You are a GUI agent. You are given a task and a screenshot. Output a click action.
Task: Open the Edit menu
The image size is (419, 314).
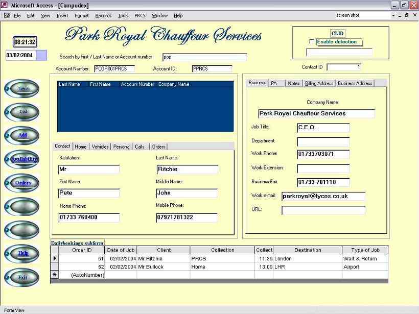coord(31,16)
